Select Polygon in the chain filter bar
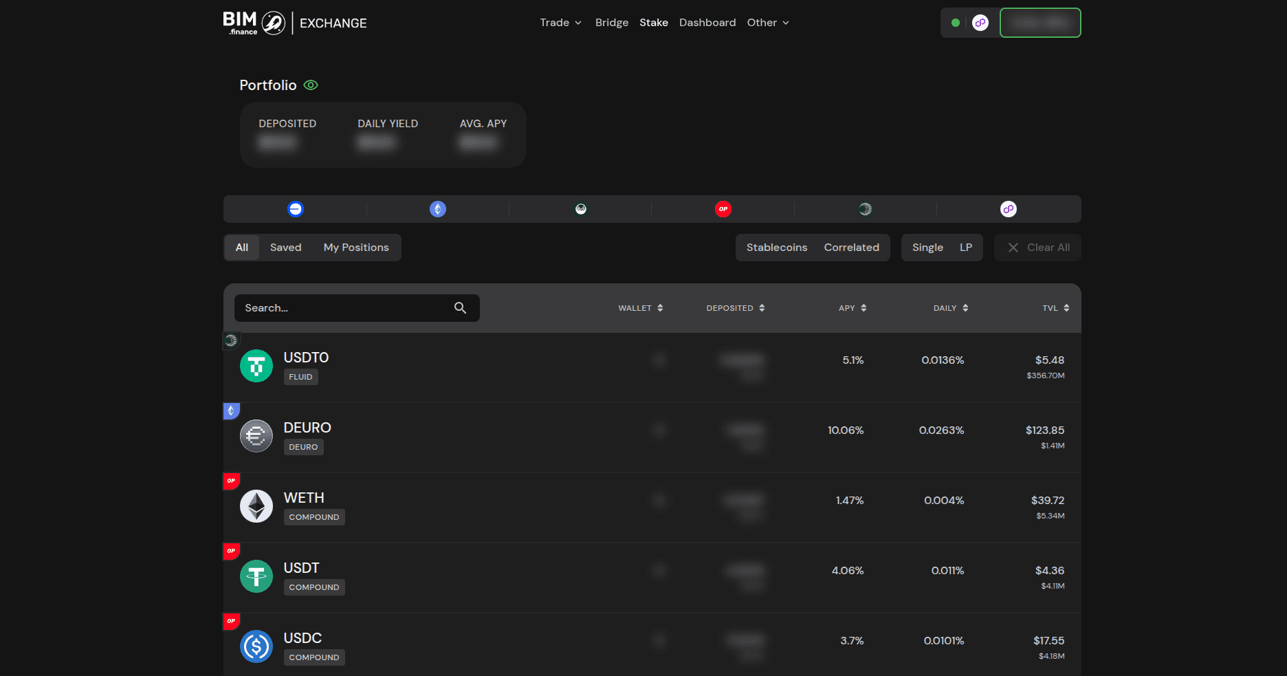 [x=1008, y=209]
